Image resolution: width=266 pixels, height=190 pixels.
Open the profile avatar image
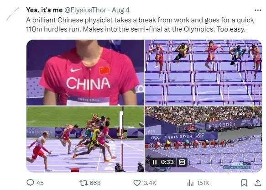click(13, 14)
